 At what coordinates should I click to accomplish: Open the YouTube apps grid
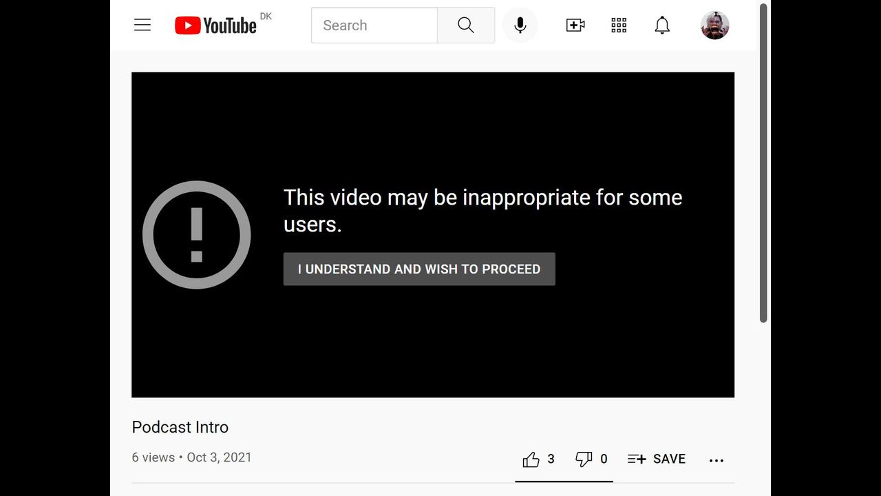[619, 25]
